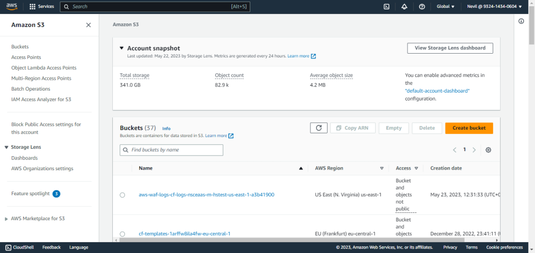Screen dimensions: 535x253
Task: Collapse the Storage Lens sidebar group
Action: (6, 147)
